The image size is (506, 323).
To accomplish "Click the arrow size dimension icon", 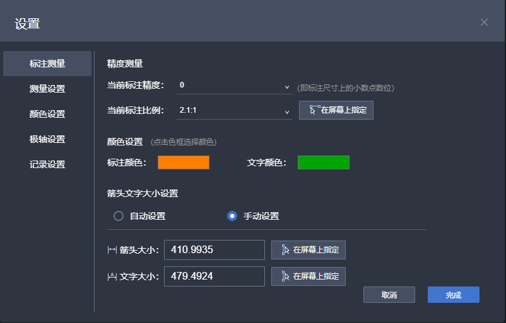I will tap(112, 250).
